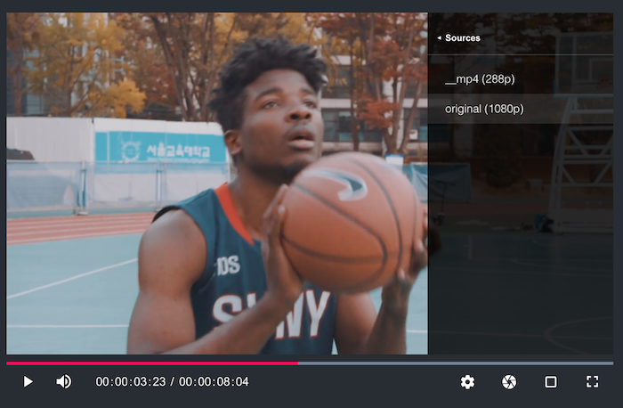Image resolution: width=623 pixels, height=408 pixels.
Task: Click the total duration 00:00:08:04
Action: [x=214, y=382]
